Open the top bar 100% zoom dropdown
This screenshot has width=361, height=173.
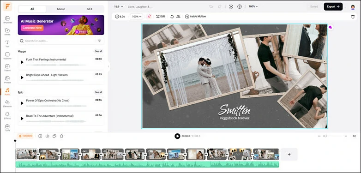click(x=253, y=6)
